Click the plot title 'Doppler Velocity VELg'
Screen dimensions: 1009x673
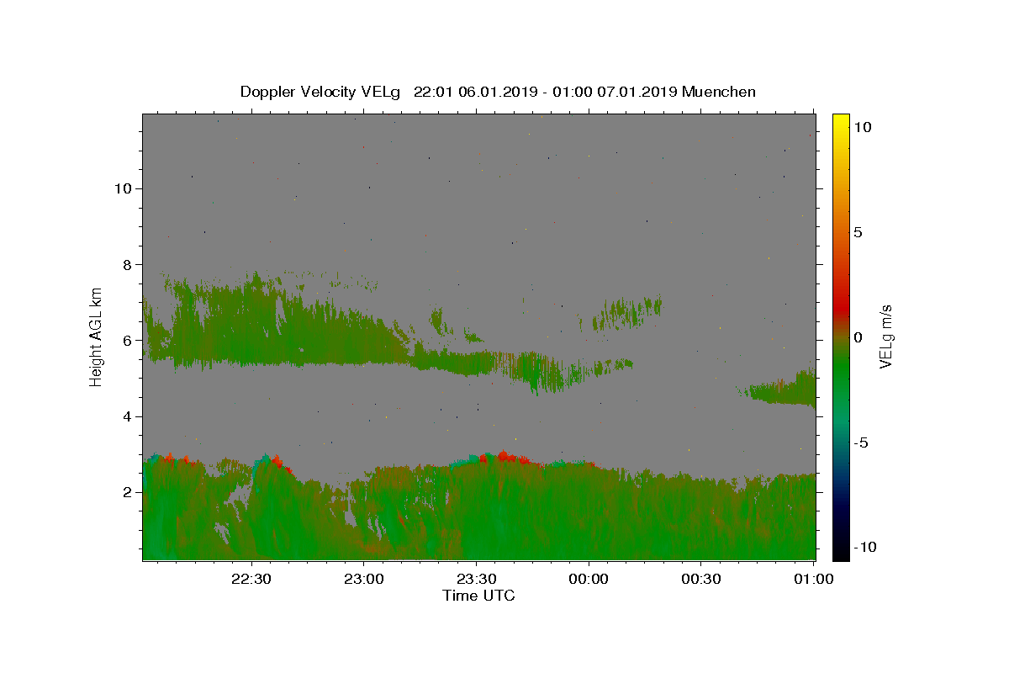tap(322, 92)
